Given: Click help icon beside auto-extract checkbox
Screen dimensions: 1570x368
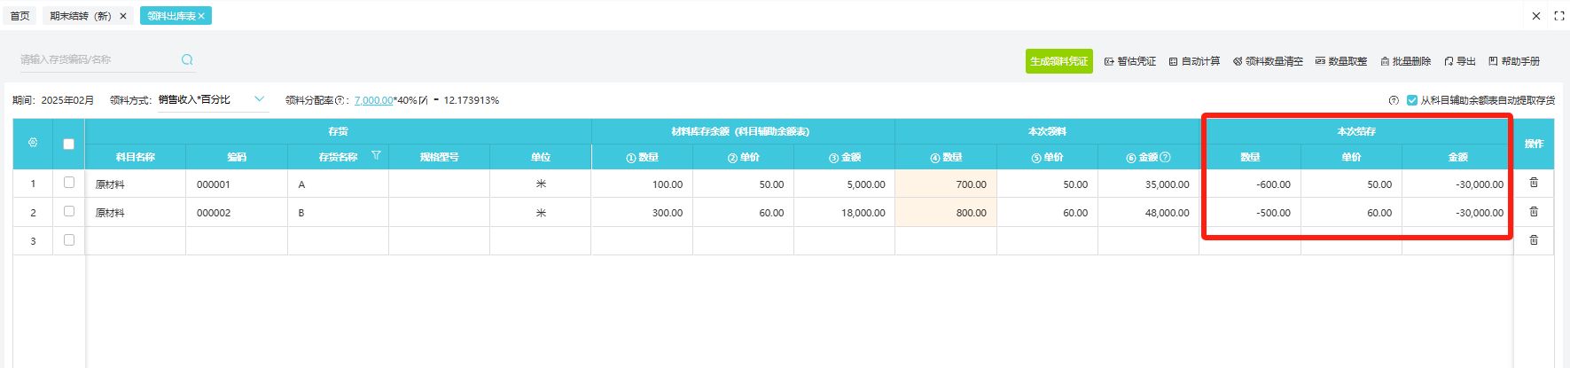Looking at the screenshot, I should click(1394, 100).
